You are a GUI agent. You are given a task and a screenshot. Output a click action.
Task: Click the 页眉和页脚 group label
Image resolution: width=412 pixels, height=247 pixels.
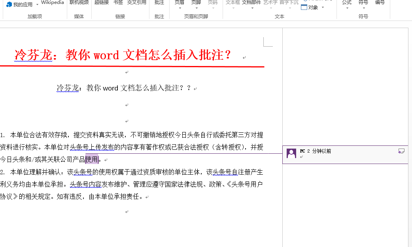pyautogui.click(x=196, y=16)
